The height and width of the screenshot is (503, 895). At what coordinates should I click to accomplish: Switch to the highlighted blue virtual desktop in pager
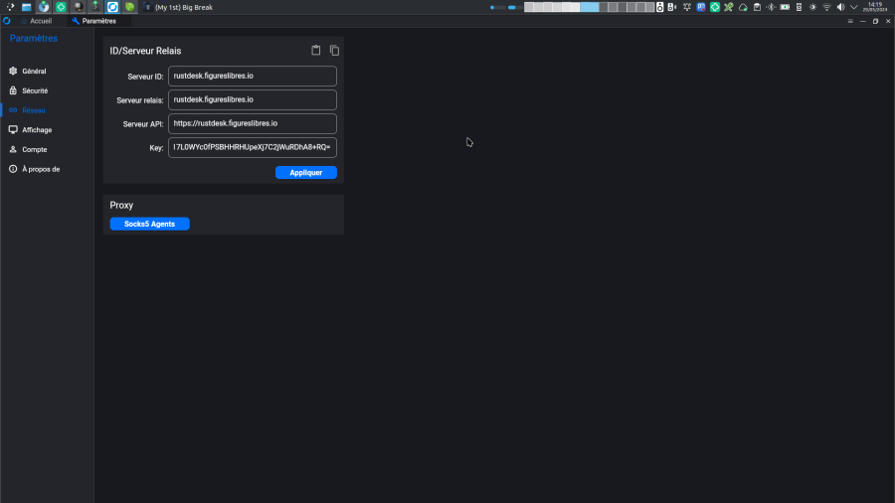[589, 7]
